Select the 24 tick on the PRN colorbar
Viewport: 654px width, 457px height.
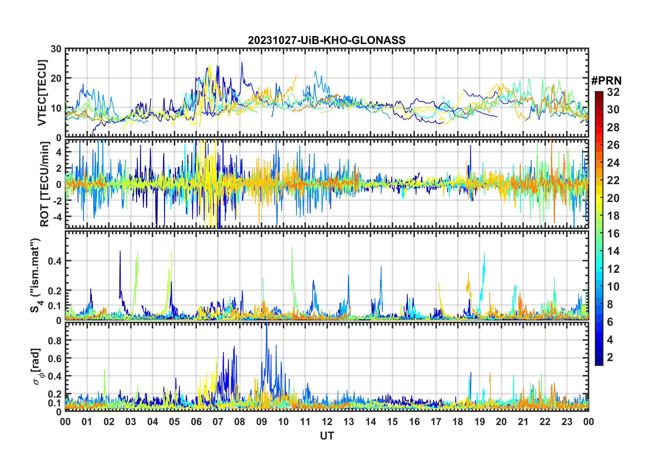tap(613, 163)
